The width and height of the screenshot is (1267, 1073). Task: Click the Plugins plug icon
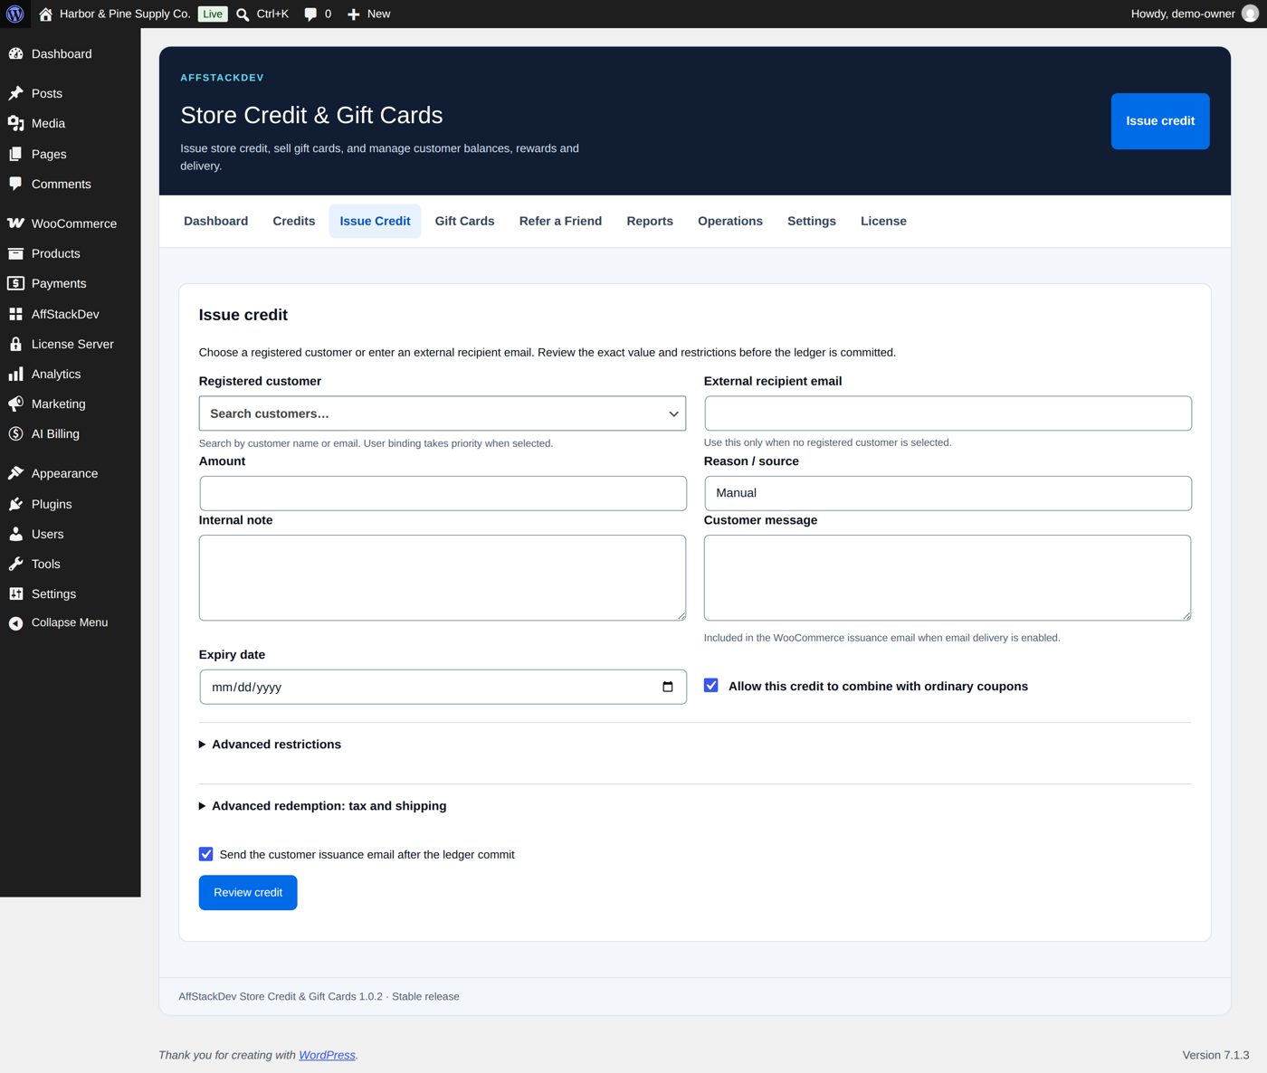click(15, 504)
